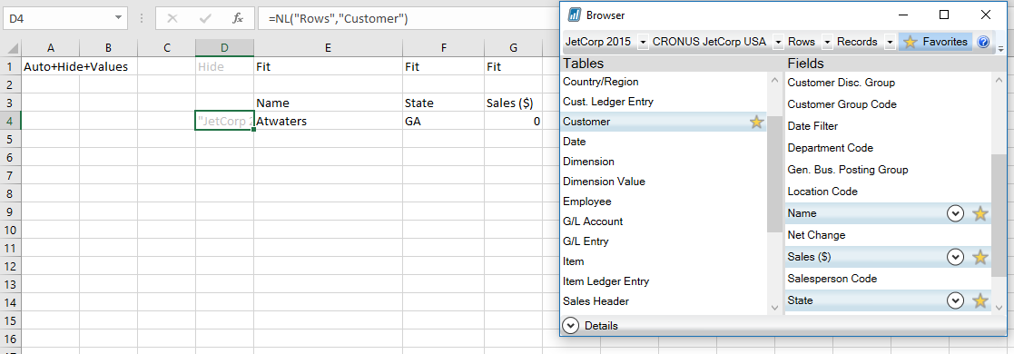Viewport: 1014px width, 354px height.
Task: Select the Employee table
Action: pyautogui.click(x=665, y=202)
